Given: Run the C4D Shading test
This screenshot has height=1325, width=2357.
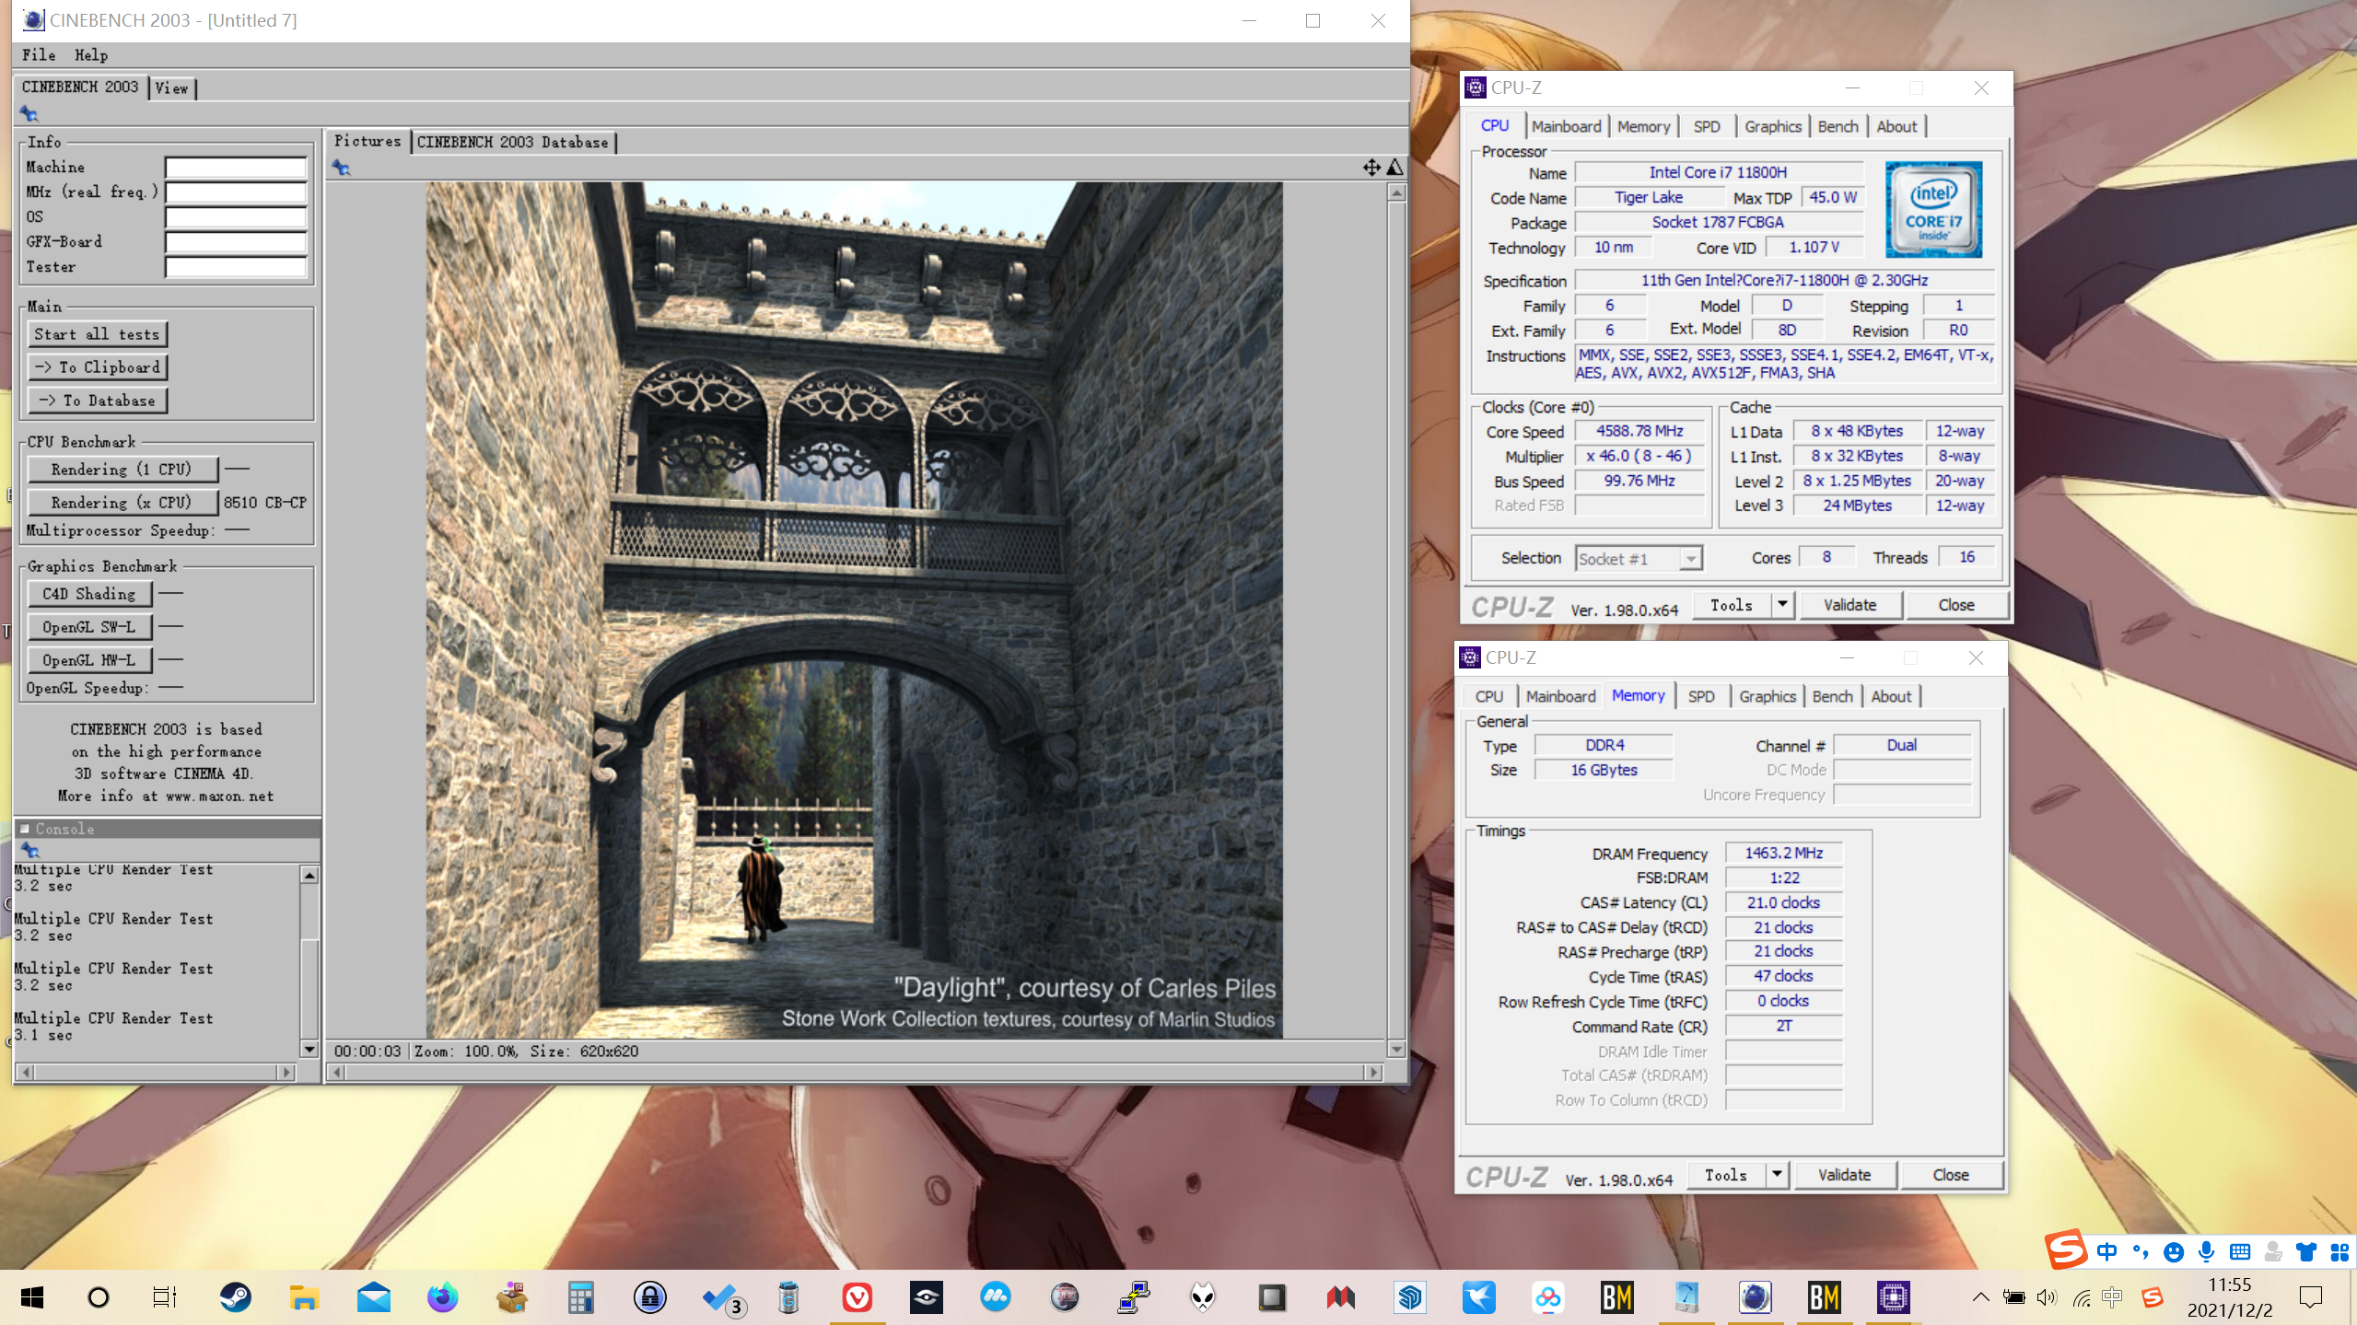Looking at the screenshot, I should (89, 594).
